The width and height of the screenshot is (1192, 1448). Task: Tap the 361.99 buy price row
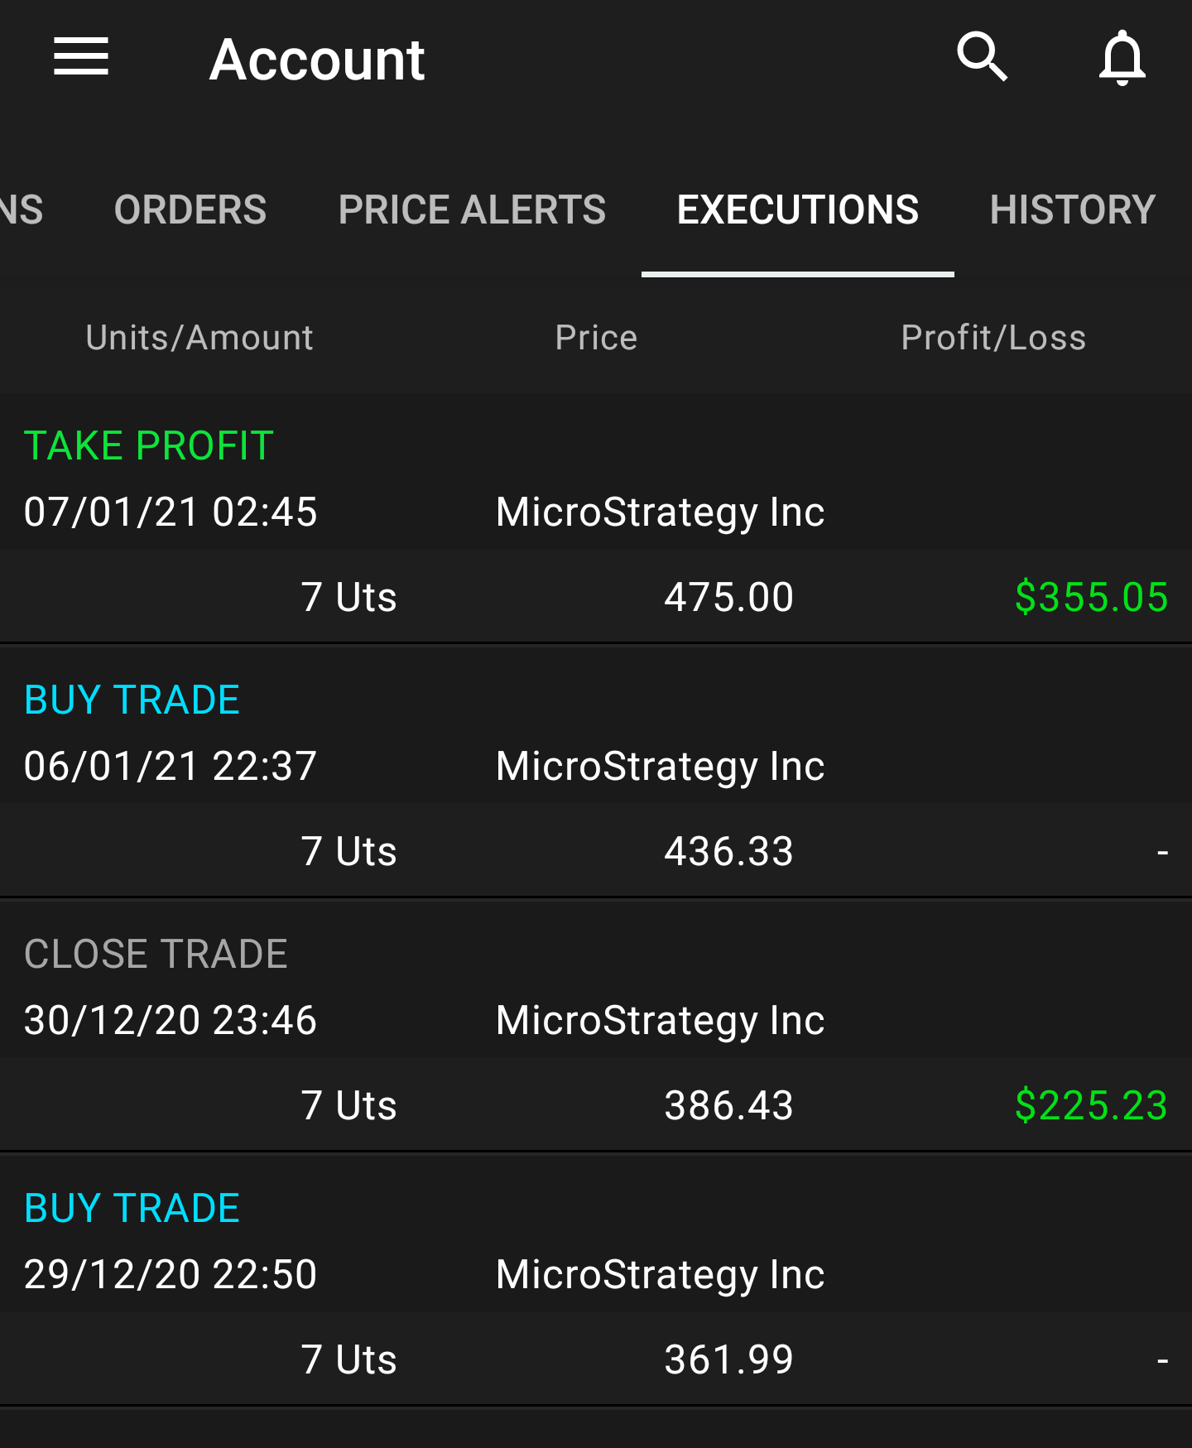[596, 1359]
